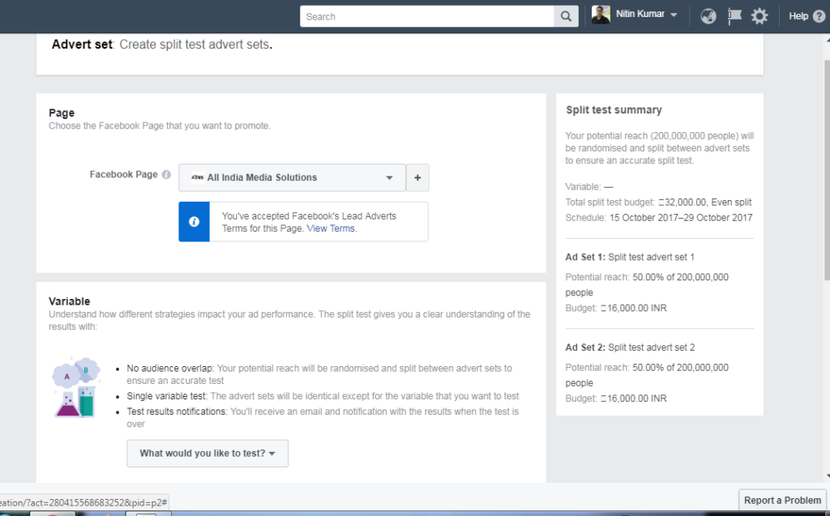Open the globe notifications icon
830x516 pixels.
click(x=708, y=16)
